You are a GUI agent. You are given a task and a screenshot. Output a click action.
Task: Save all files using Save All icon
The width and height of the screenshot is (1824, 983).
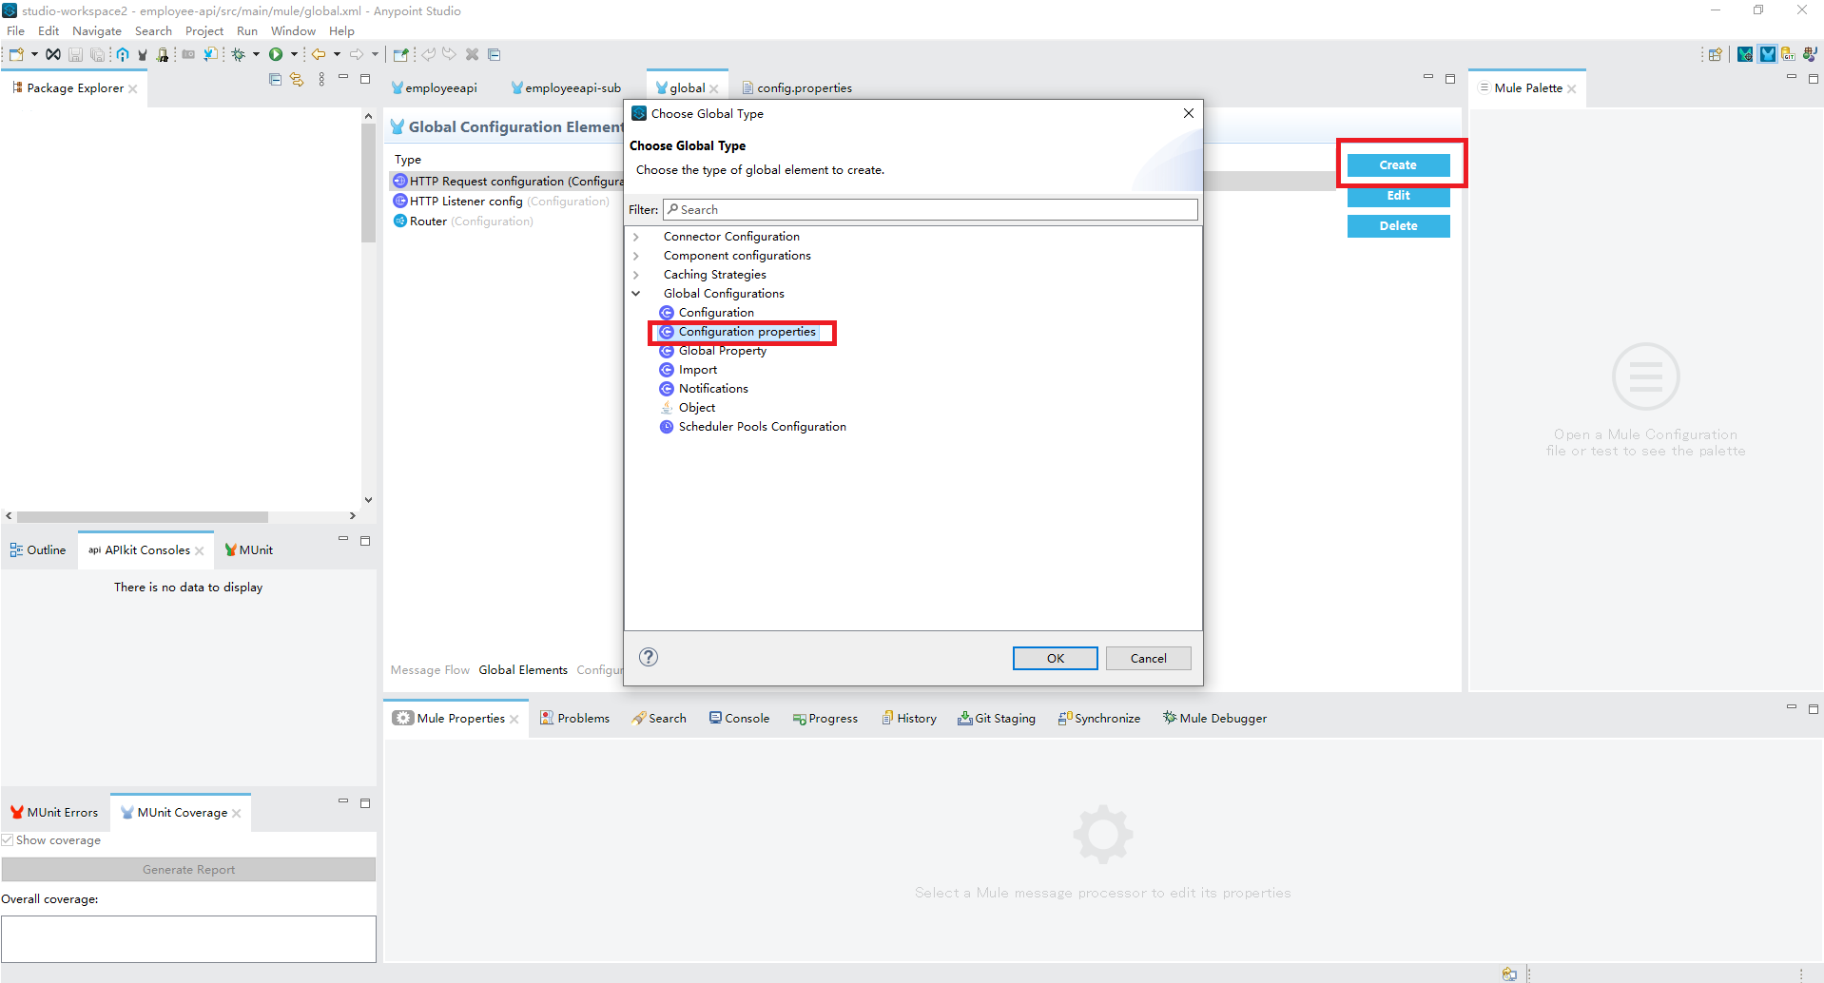click(x=97, y=54)
